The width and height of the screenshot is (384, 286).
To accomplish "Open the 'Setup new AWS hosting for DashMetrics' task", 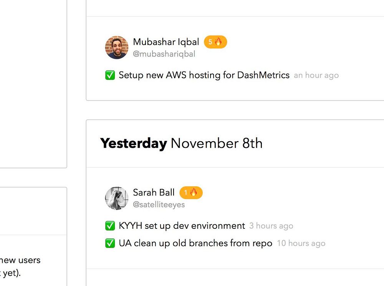I will pos(204,75).
